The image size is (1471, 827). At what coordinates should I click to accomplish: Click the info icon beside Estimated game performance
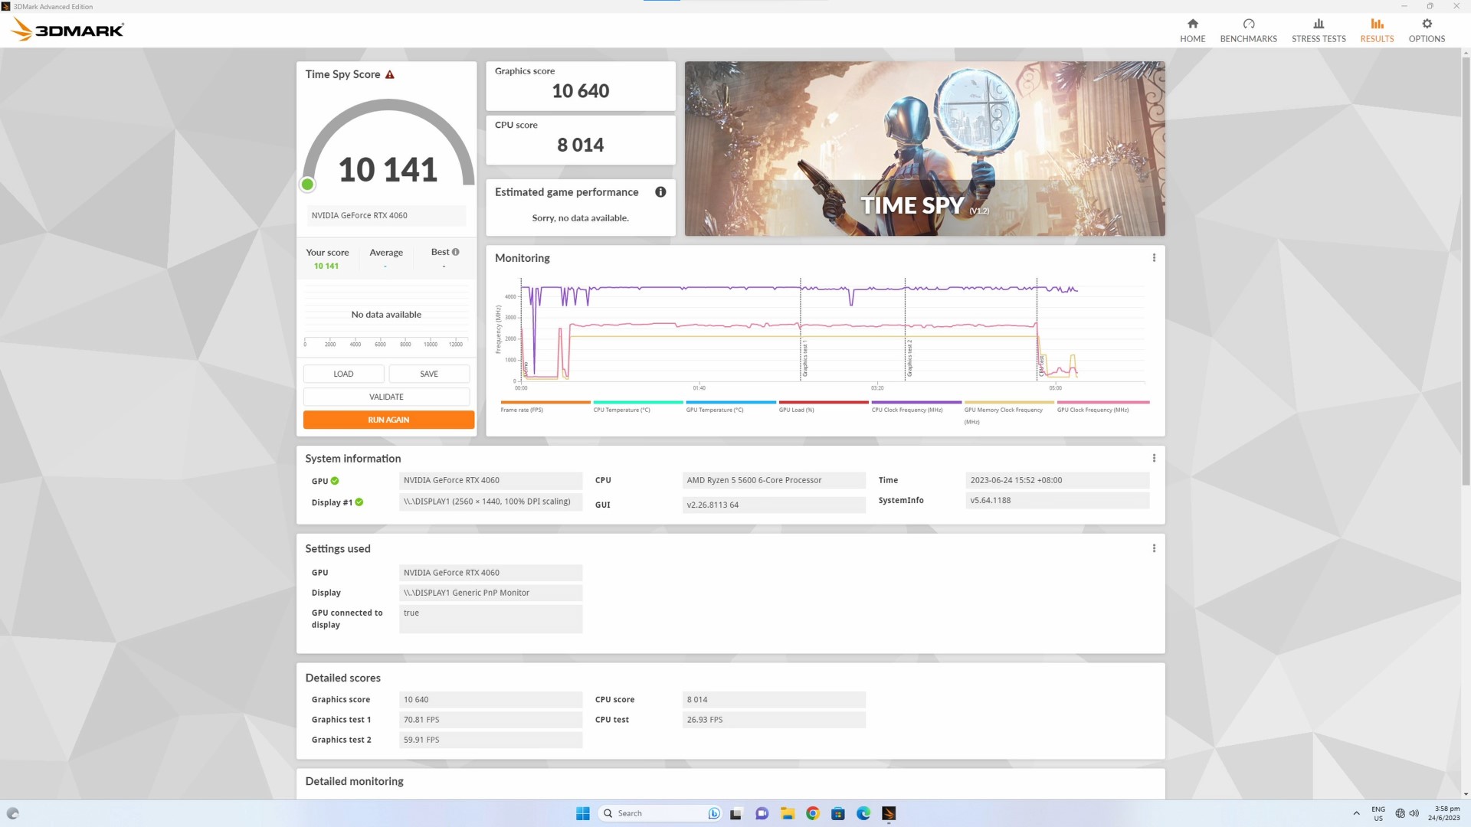[660, 192]
